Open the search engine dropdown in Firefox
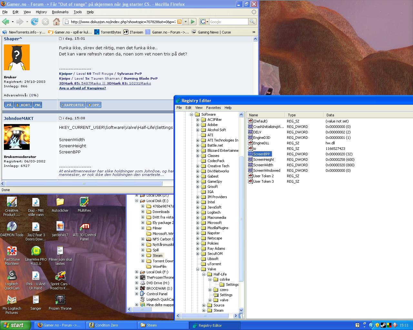The image size is (413, 330). click(205, 22)
